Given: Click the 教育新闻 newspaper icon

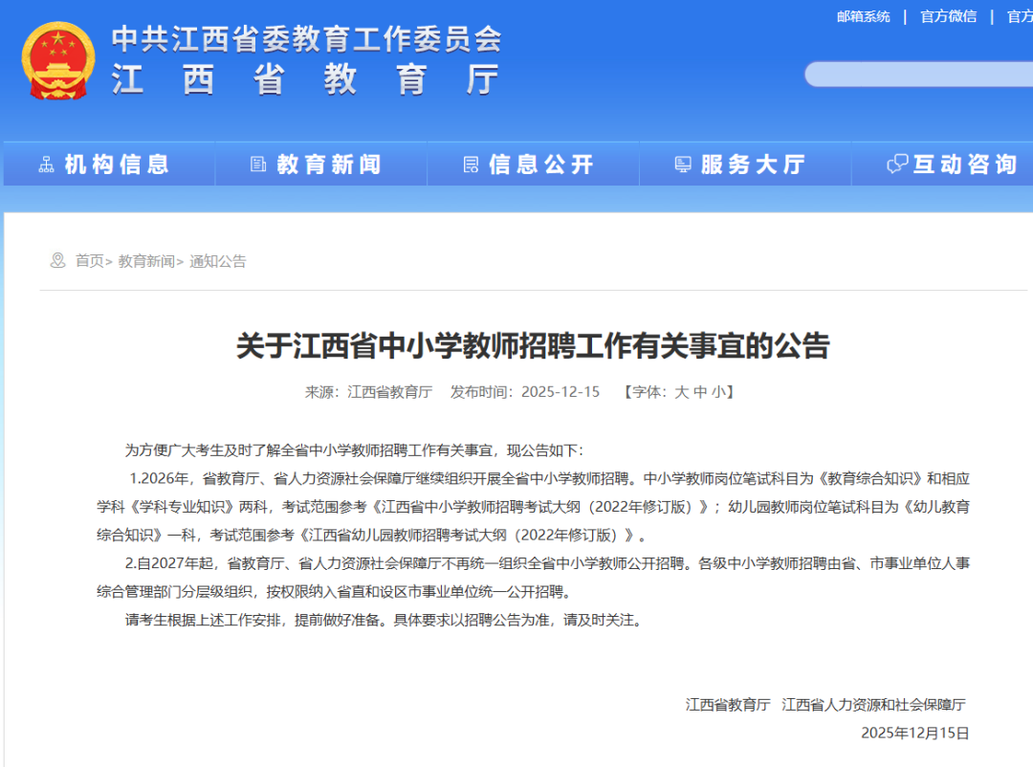Looking at the screenshot, I should click(257, 164).
